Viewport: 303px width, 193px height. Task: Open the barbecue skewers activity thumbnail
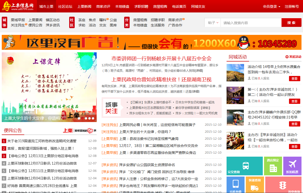(235, 141)
